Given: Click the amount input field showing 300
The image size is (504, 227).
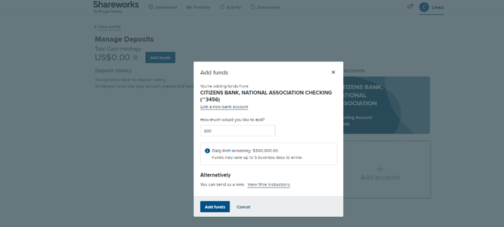Looking at the screenshot, I should (237, 131).
